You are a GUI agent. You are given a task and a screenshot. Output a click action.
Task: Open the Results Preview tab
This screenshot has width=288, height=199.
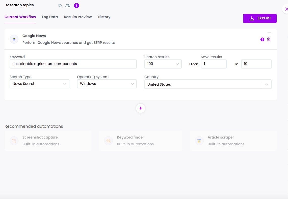coord(78,17)
